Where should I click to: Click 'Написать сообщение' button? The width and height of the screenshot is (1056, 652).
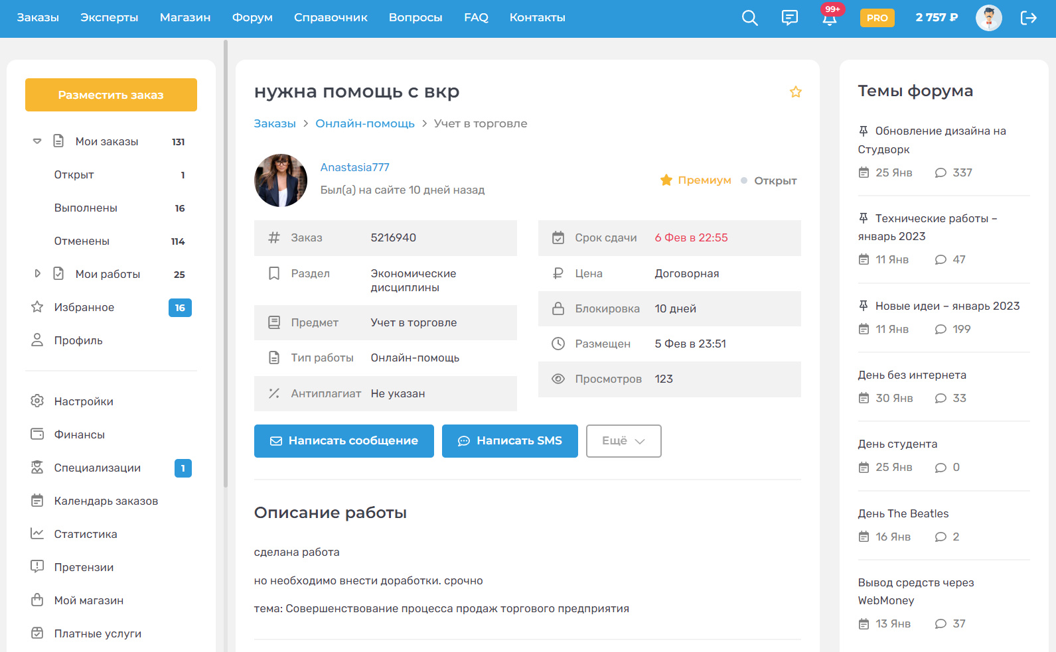(344, 441)
